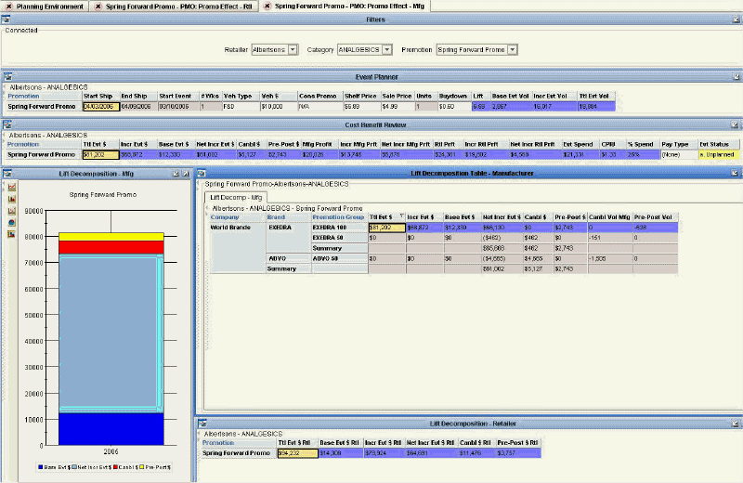Click the Net Incr Evt $ Rtl column header

click(430, 443)
